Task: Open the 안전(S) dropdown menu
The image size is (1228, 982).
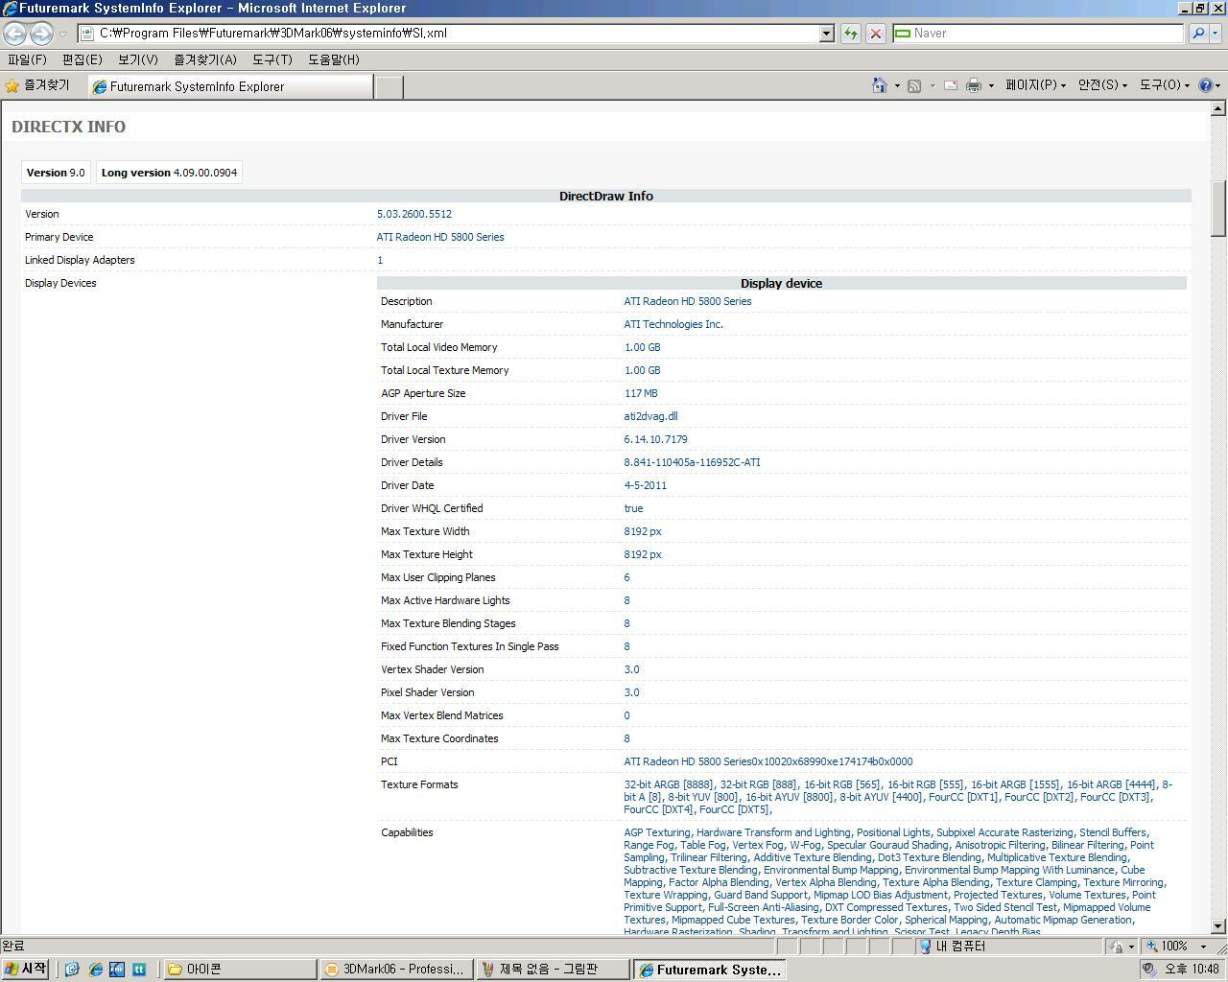Action: 1101,85
